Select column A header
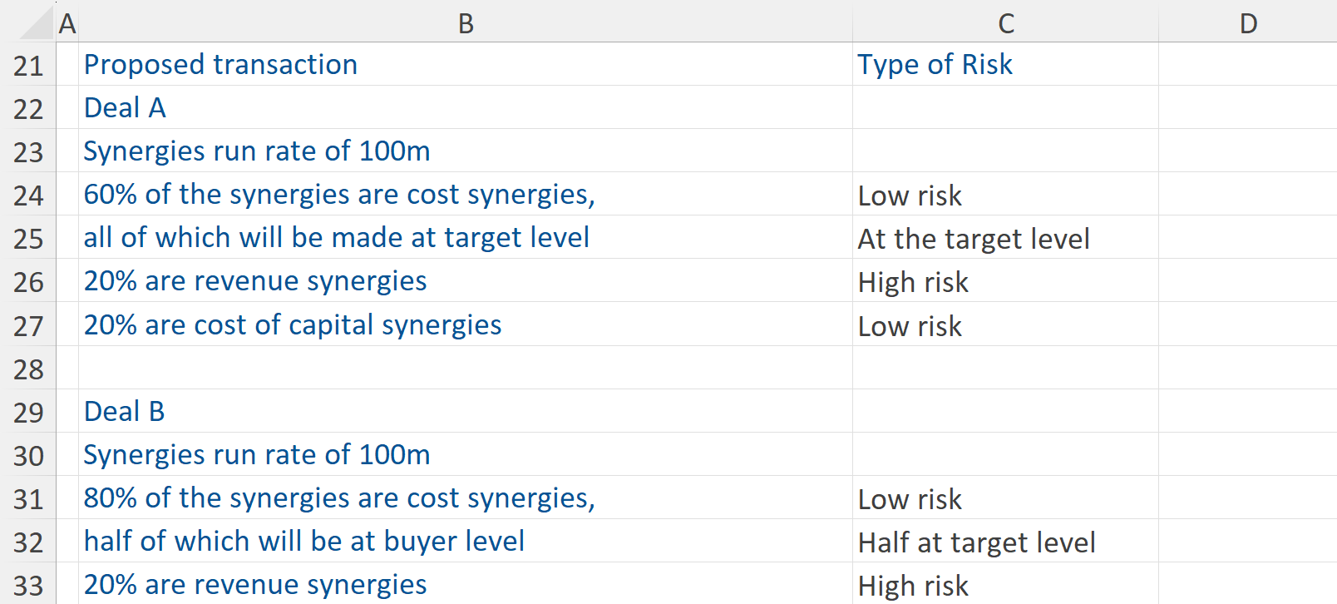 tap(67, 23)
